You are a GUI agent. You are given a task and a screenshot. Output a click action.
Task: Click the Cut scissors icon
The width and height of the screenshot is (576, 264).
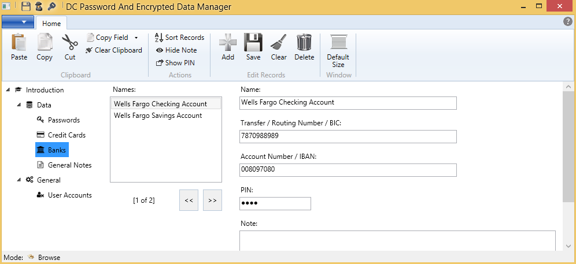pos(70,42)
